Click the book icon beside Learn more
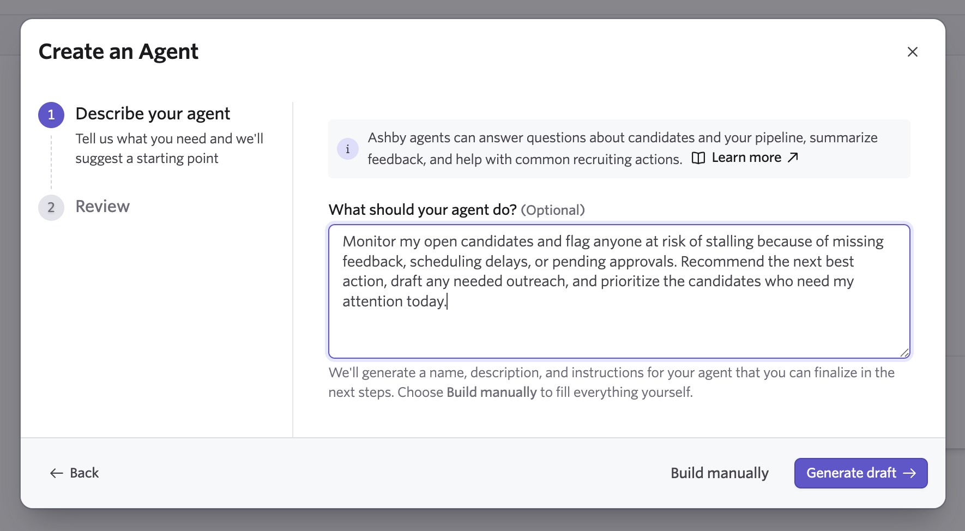The width and height of the screenshot is (965, 531). 698,158
